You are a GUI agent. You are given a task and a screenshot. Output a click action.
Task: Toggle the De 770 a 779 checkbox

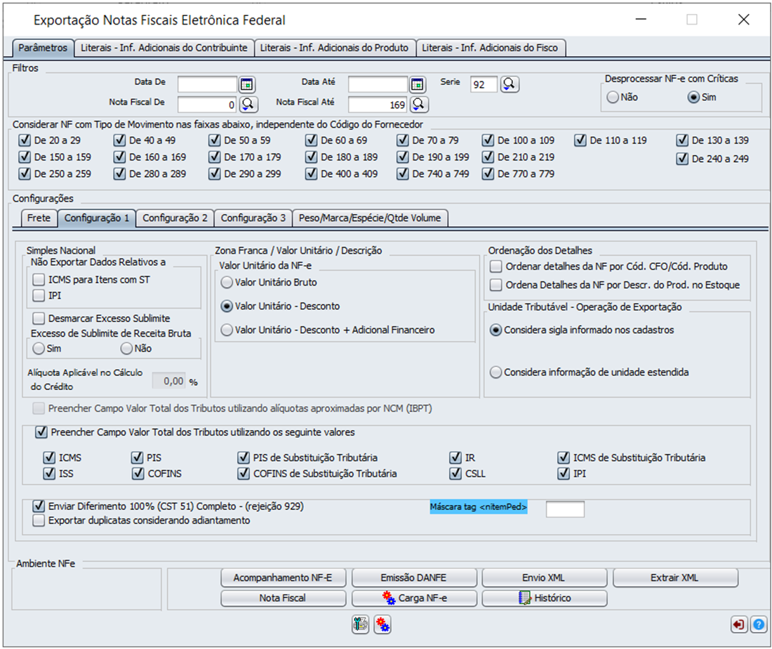[488, 174]
